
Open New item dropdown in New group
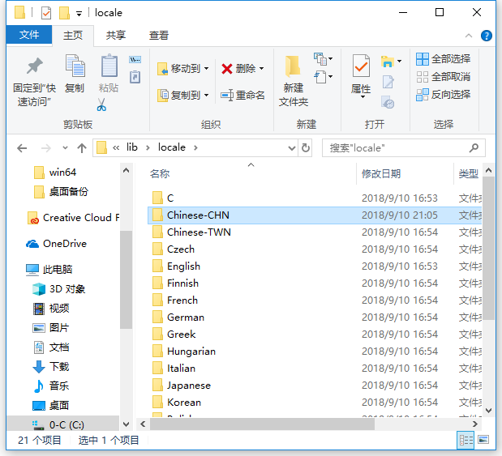(323, 59)
